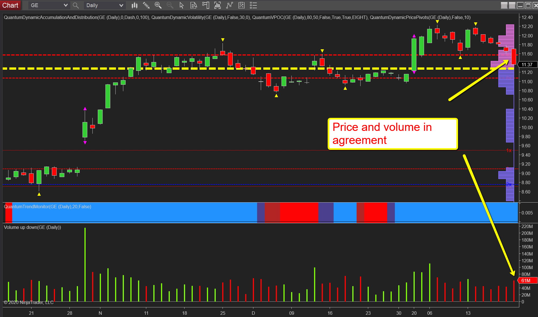
Task: Click the second gray window-link square
Action: 512,5
